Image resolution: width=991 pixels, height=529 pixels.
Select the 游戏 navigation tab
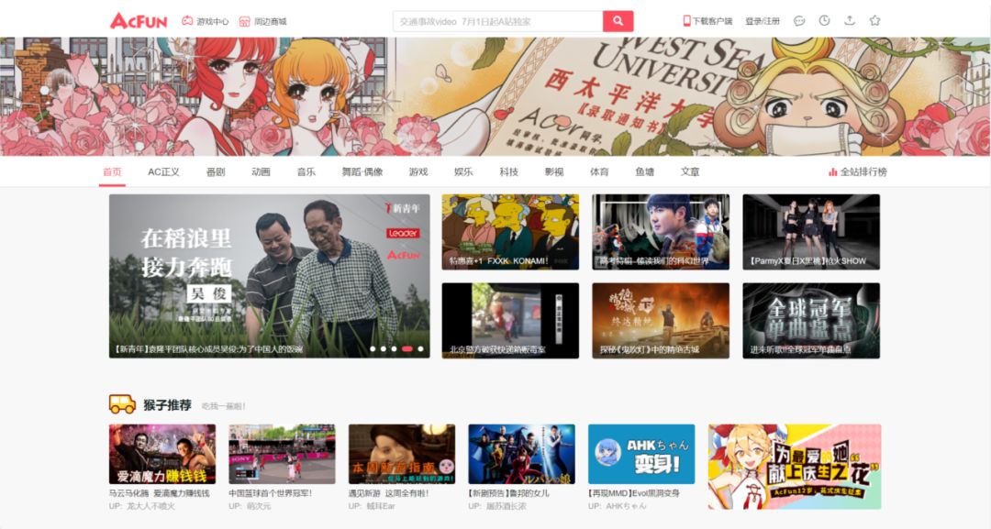tap(418, 171)
